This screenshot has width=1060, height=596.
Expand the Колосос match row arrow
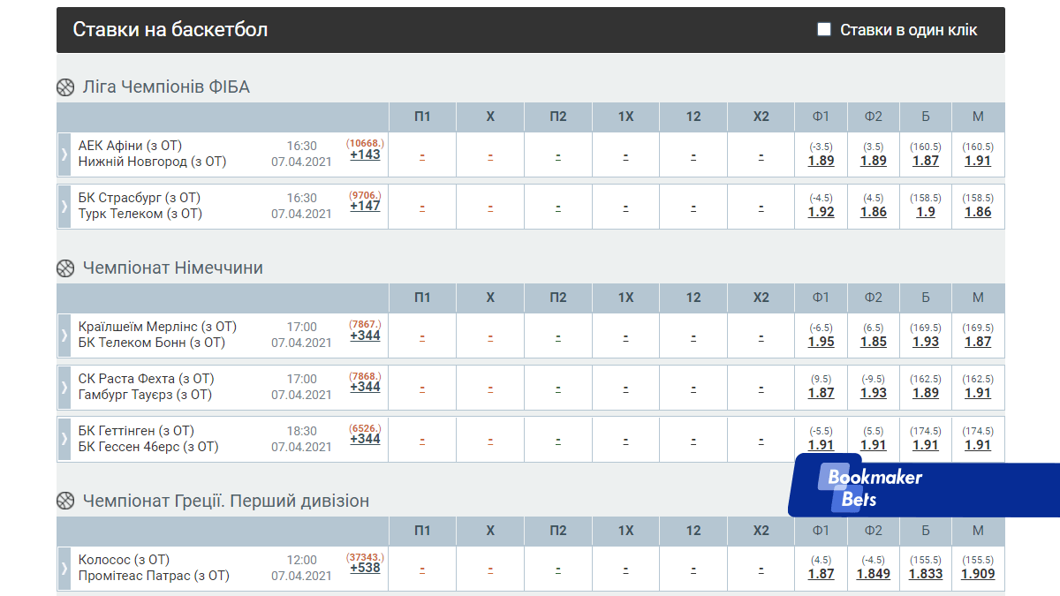click(64, 568)
